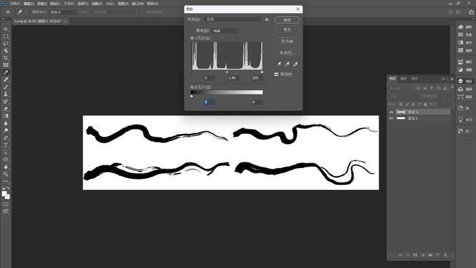Pick the white point eyedropper in Levels
The image size is (476, 268).
296,64
